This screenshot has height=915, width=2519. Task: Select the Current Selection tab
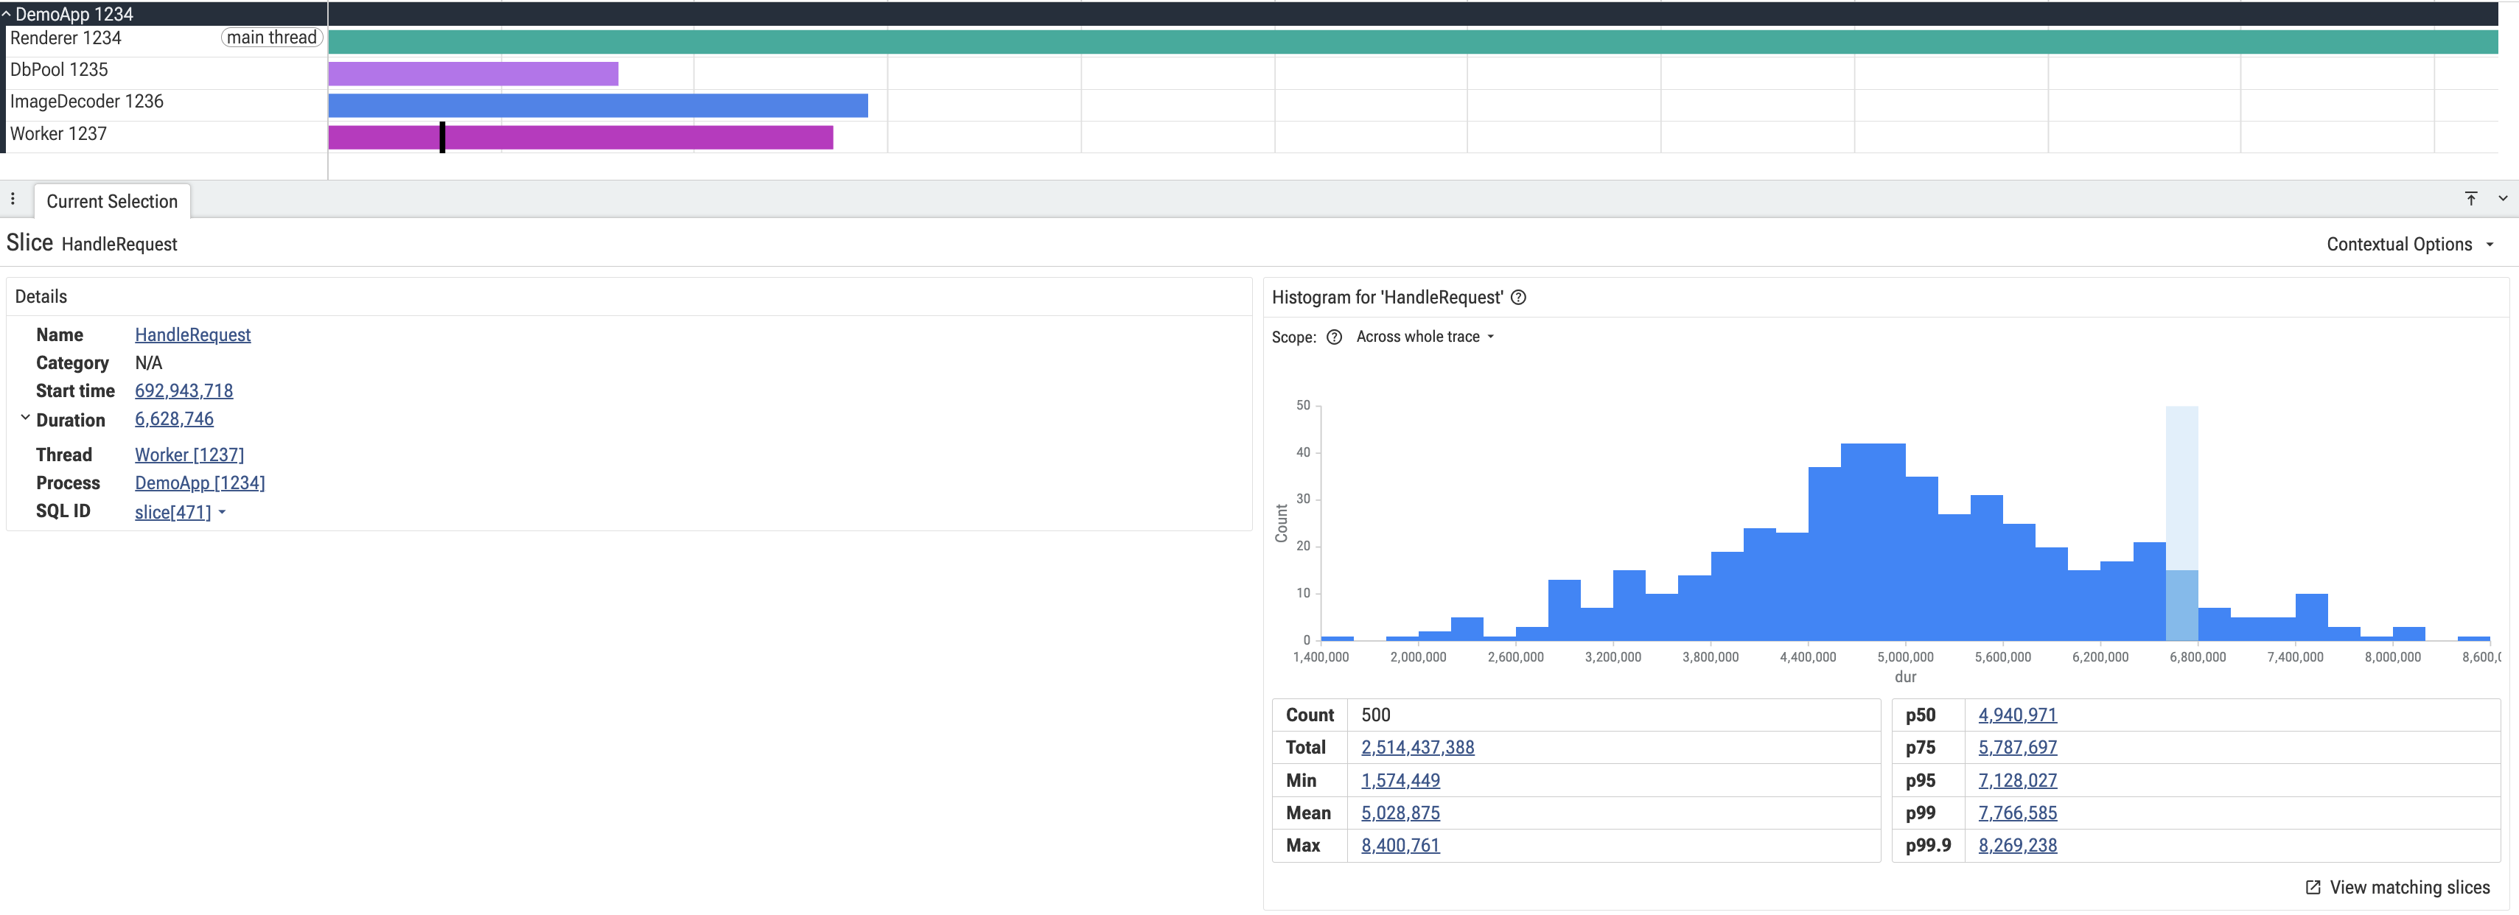tap(113, 201)
